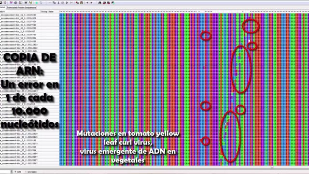Viewport: 309px width, 174px height.
Task: Open the Translated Protein Sequences tab
Action: [x=21, y=8]
